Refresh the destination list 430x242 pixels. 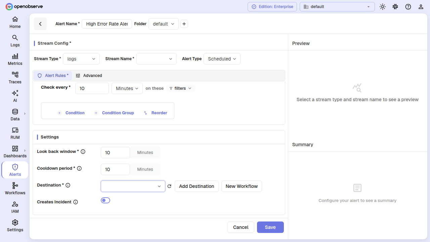(x=169, y=186)
